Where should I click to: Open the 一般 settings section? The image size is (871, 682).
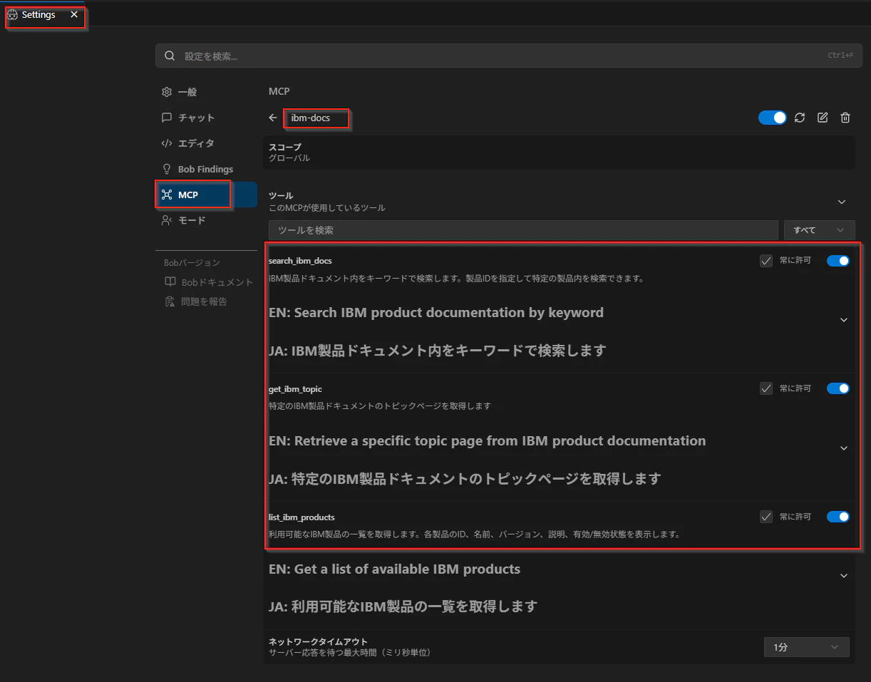point(206,92)
